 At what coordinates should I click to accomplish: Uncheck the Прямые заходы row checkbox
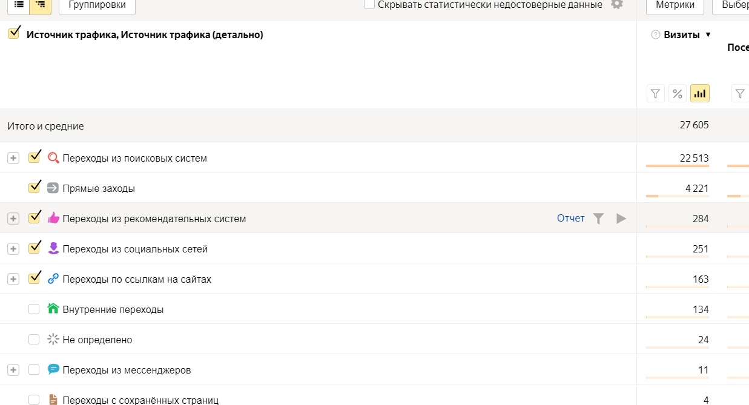click(34, 188)
